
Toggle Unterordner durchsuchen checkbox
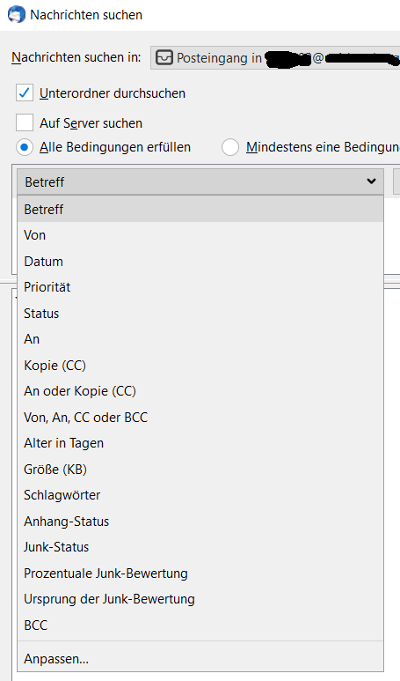click(25, 93)
